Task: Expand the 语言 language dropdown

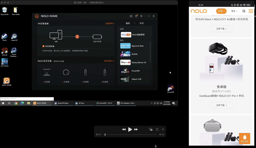Action: coord(234,11)
